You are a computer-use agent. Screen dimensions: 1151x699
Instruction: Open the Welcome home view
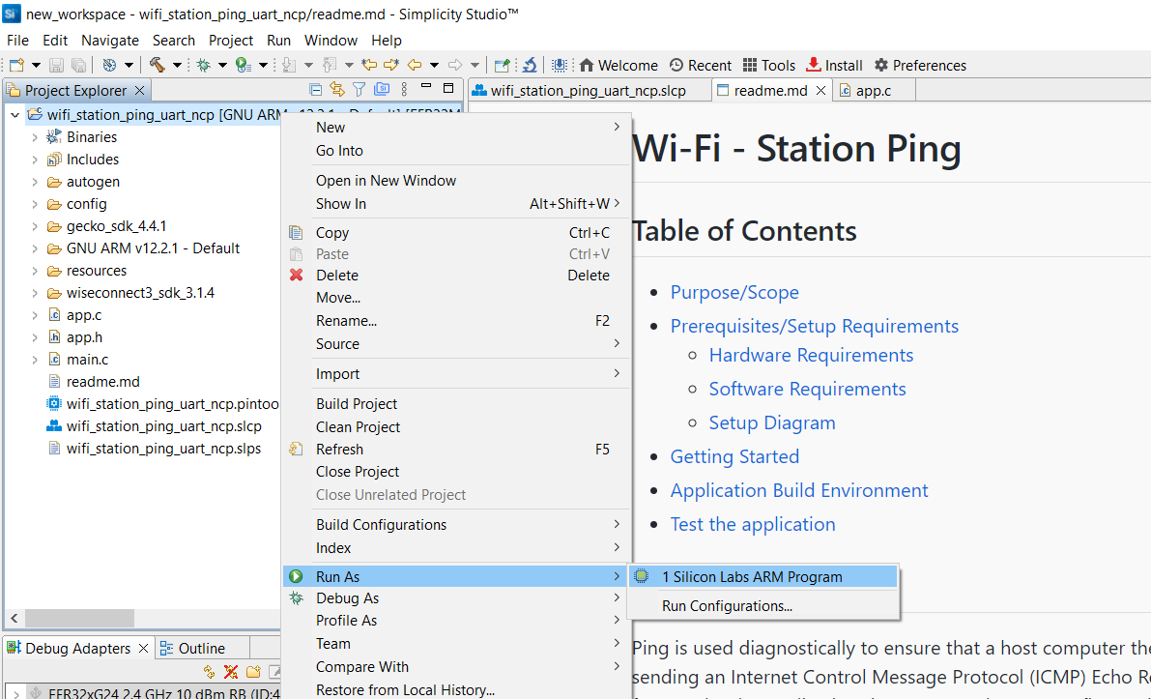coord(618,65)
